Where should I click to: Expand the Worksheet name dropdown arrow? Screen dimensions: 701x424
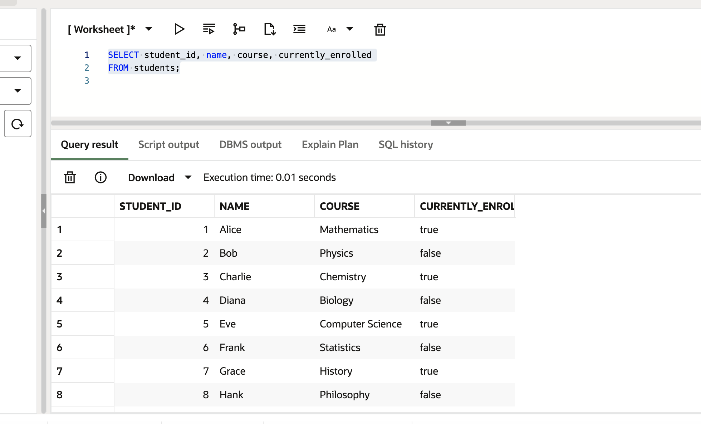(x=149, y=29)
